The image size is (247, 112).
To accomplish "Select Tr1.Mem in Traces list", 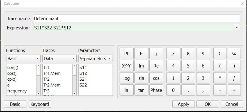I will point(52,73).
